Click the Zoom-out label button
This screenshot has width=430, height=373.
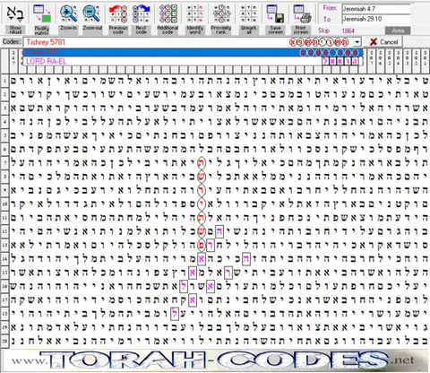[92, 30]
